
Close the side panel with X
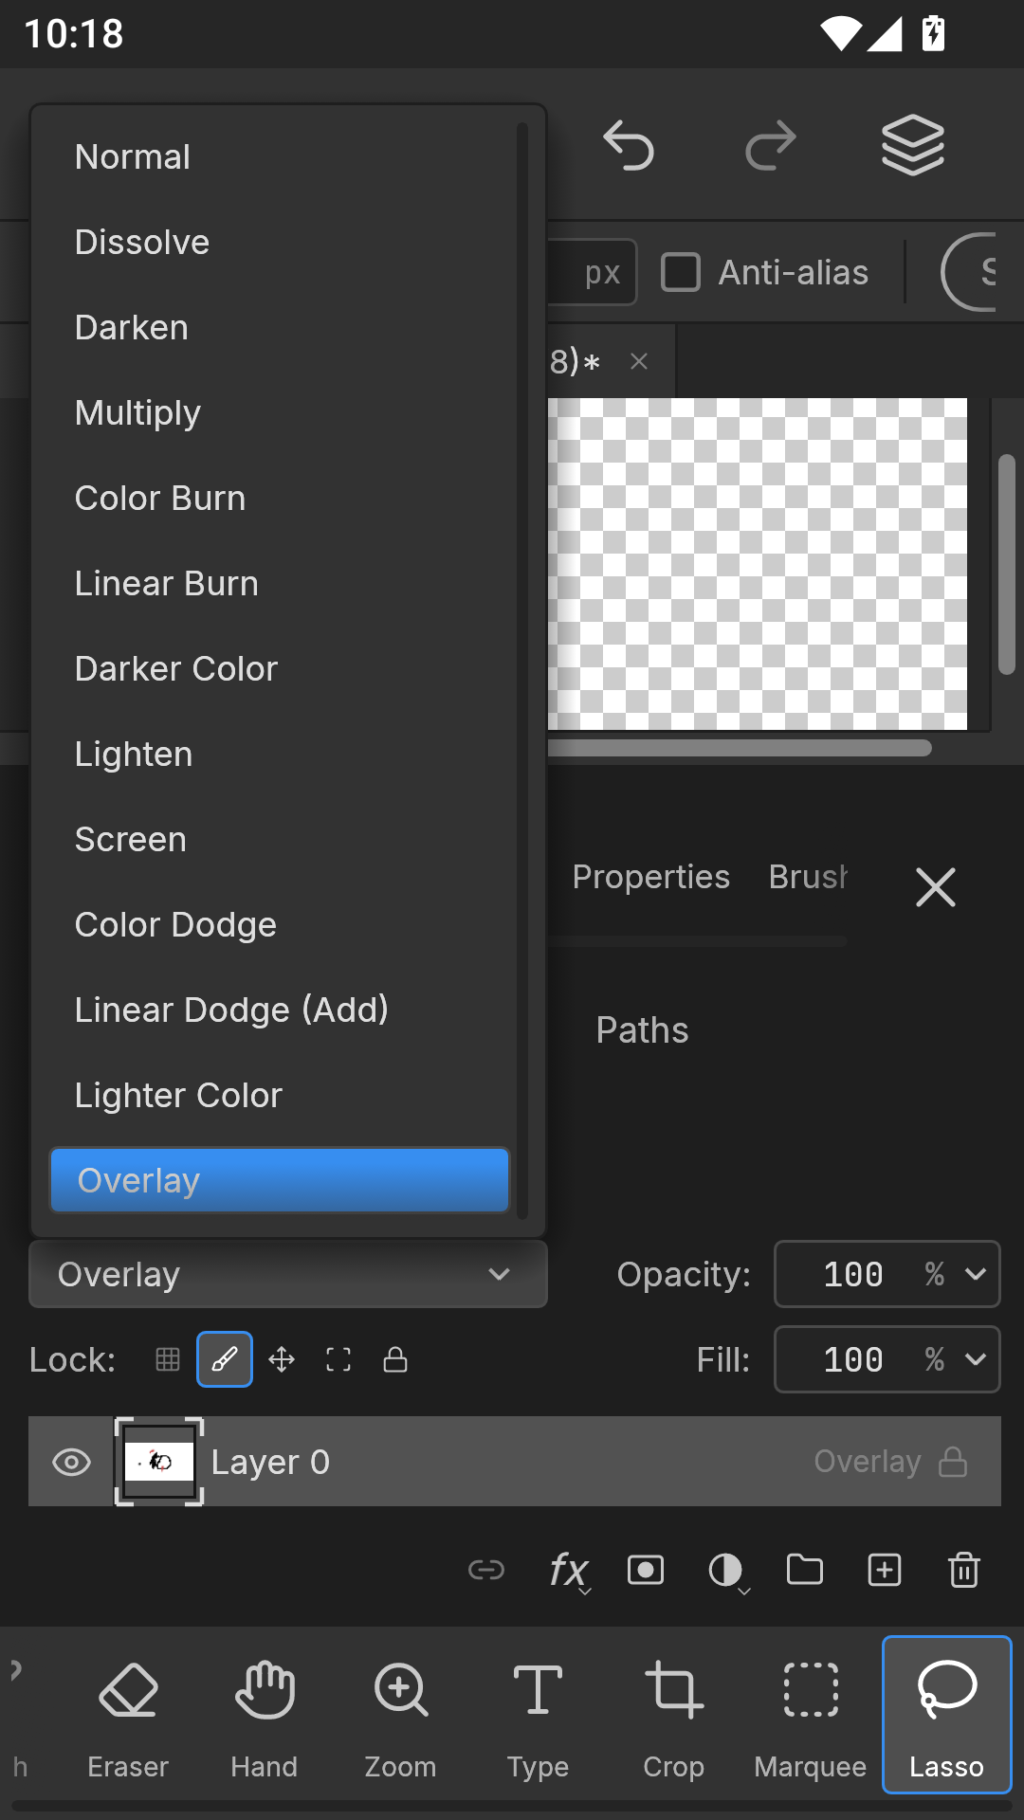pyautogui.click(x=936, y=887)
